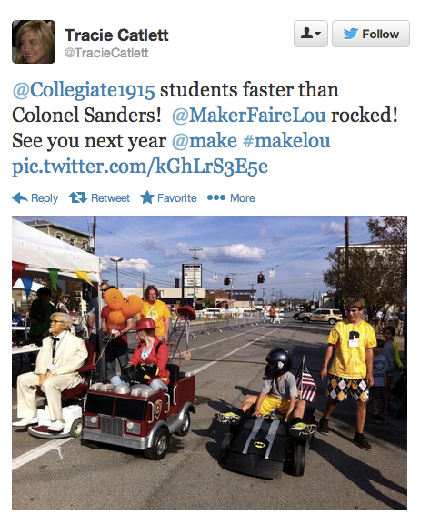
Task: Click the three-dot More icon
Action: point(215,197)
